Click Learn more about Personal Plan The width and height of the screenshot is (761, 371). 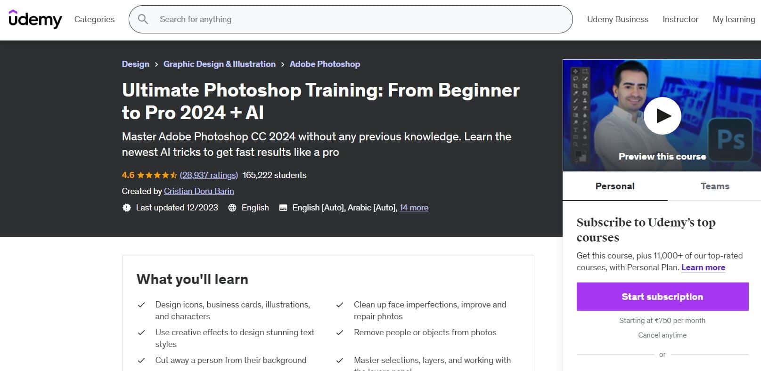pos(703,267)
